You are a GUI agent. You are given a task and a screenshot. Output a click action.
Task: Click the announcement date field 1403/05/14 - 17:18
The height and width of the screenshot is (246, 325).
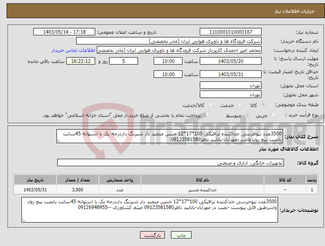pyautogui.click(x=64, y=32)
